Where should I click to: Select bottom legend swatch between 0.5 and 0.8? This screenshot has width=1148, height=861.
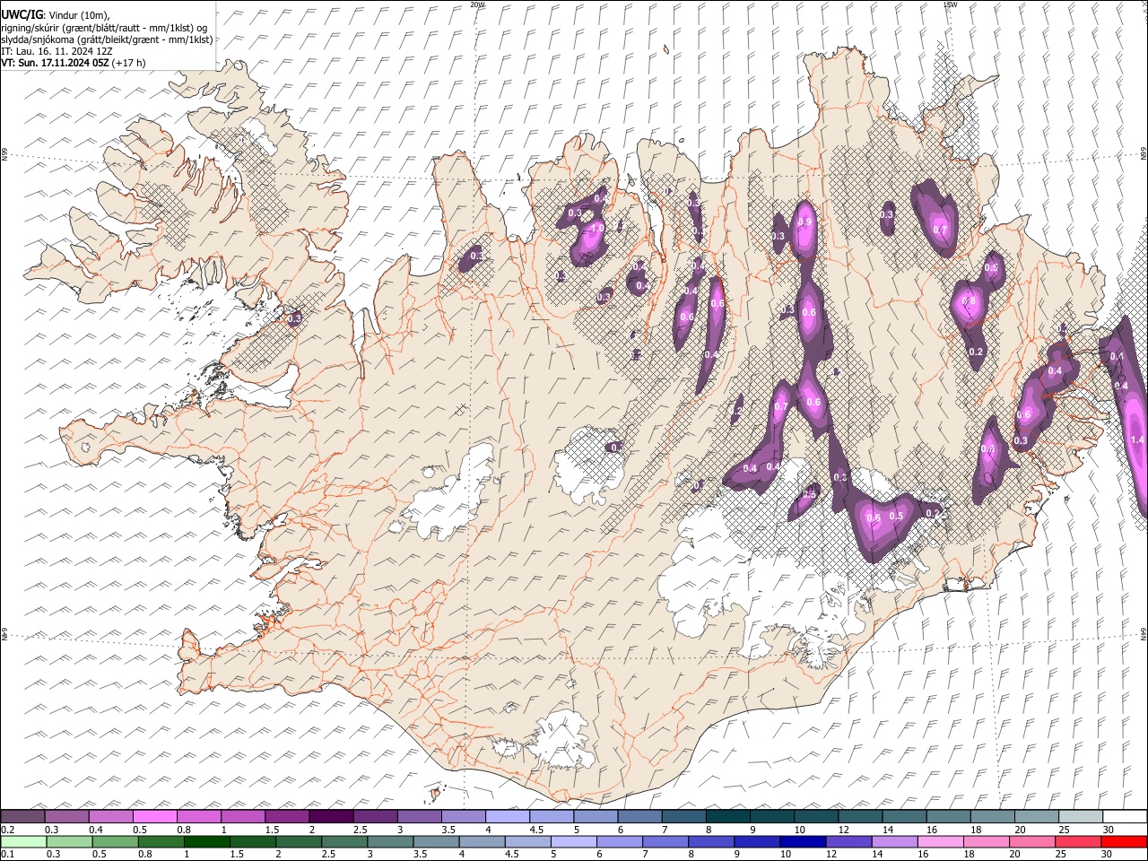[116, 841]
